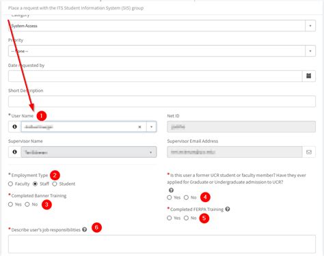Click the job responsibilities text area
The height and width of the screenshot is (256, 324).
tap(162, 244)
